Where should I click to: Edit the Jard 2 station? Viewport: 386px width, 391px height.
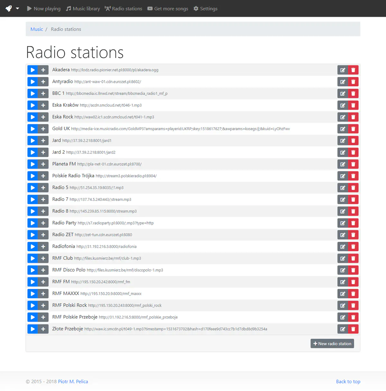[343, 152]
